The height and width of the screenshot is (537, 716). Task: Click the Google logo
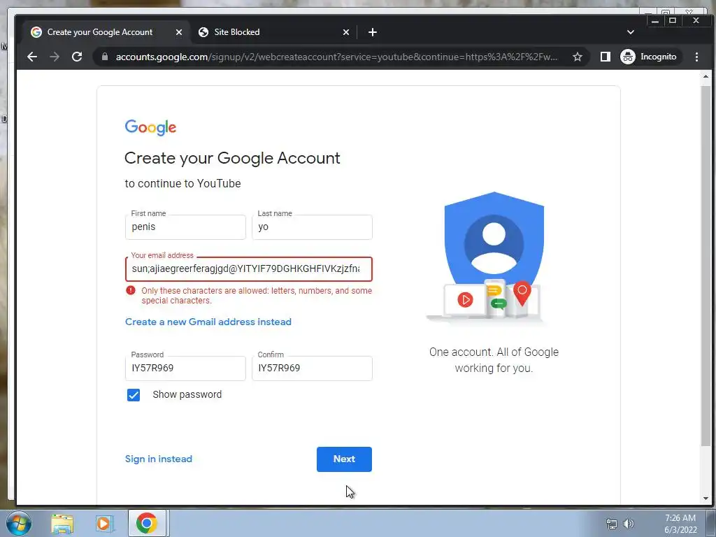(150, 127)
